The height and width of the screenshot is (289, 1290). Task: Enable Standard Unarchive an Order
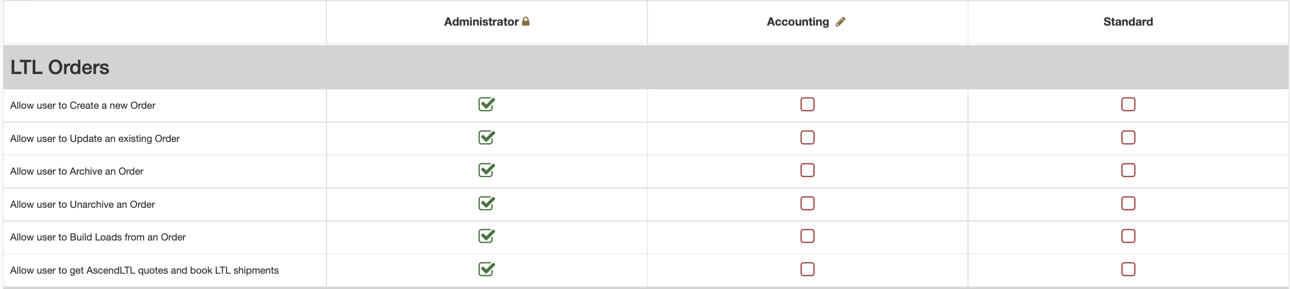point(1128,203)
